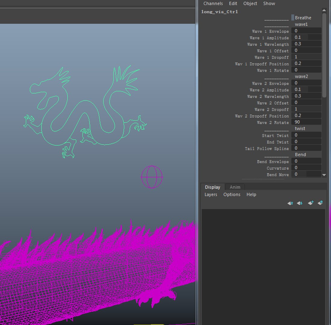This screenshot has width=331, height=325.
Task: Open the Edit menu in Channel Box
Action: tap(233, 3)
